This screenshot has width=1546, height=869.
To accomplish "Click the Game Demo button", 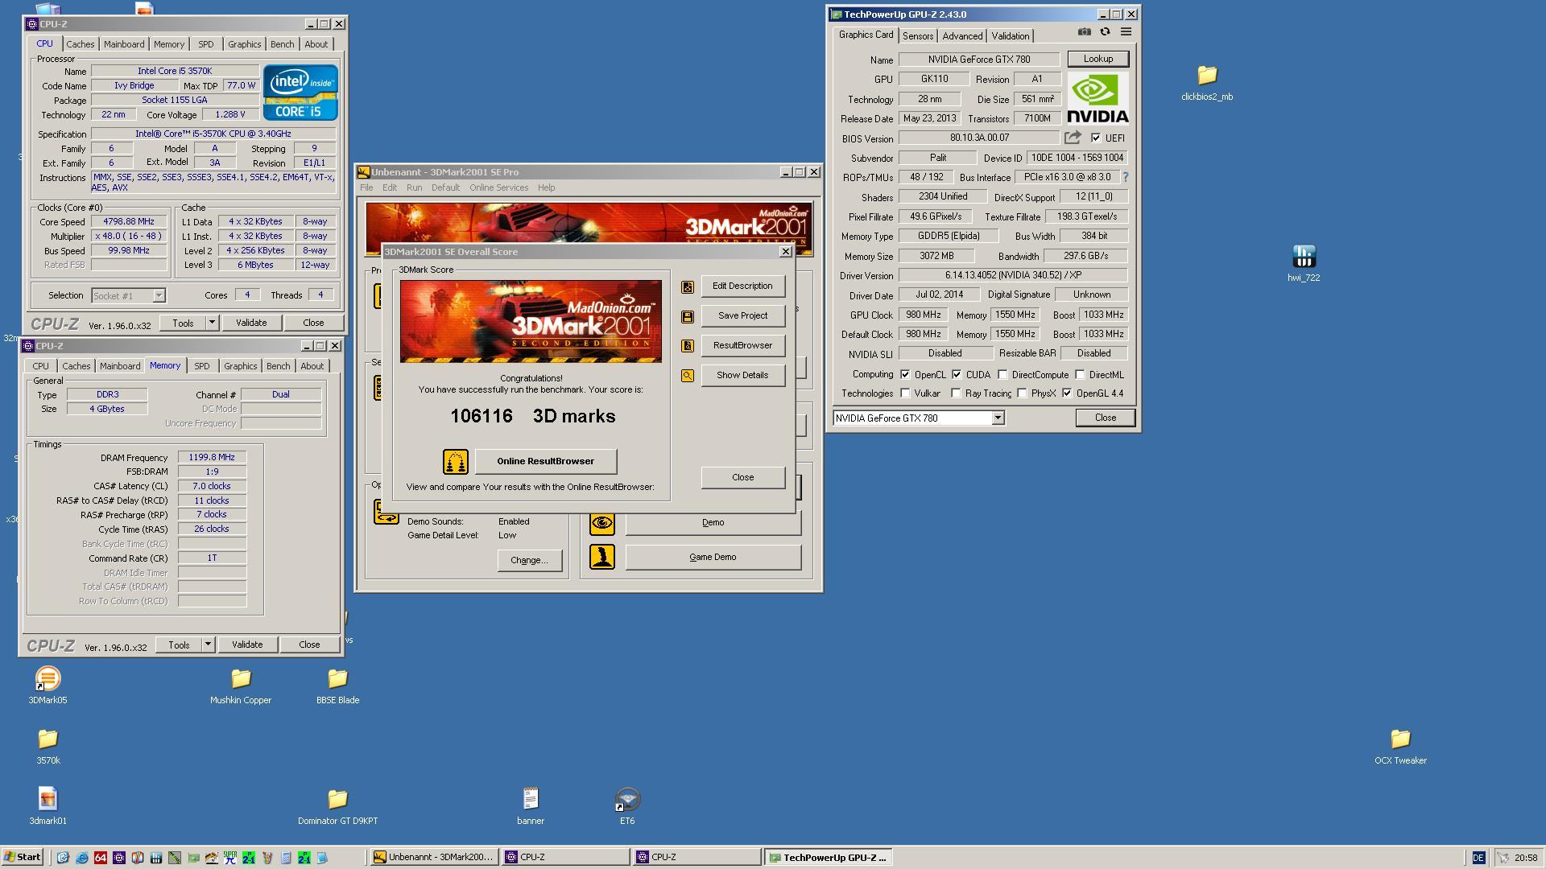I will click(x=713, y=557).
